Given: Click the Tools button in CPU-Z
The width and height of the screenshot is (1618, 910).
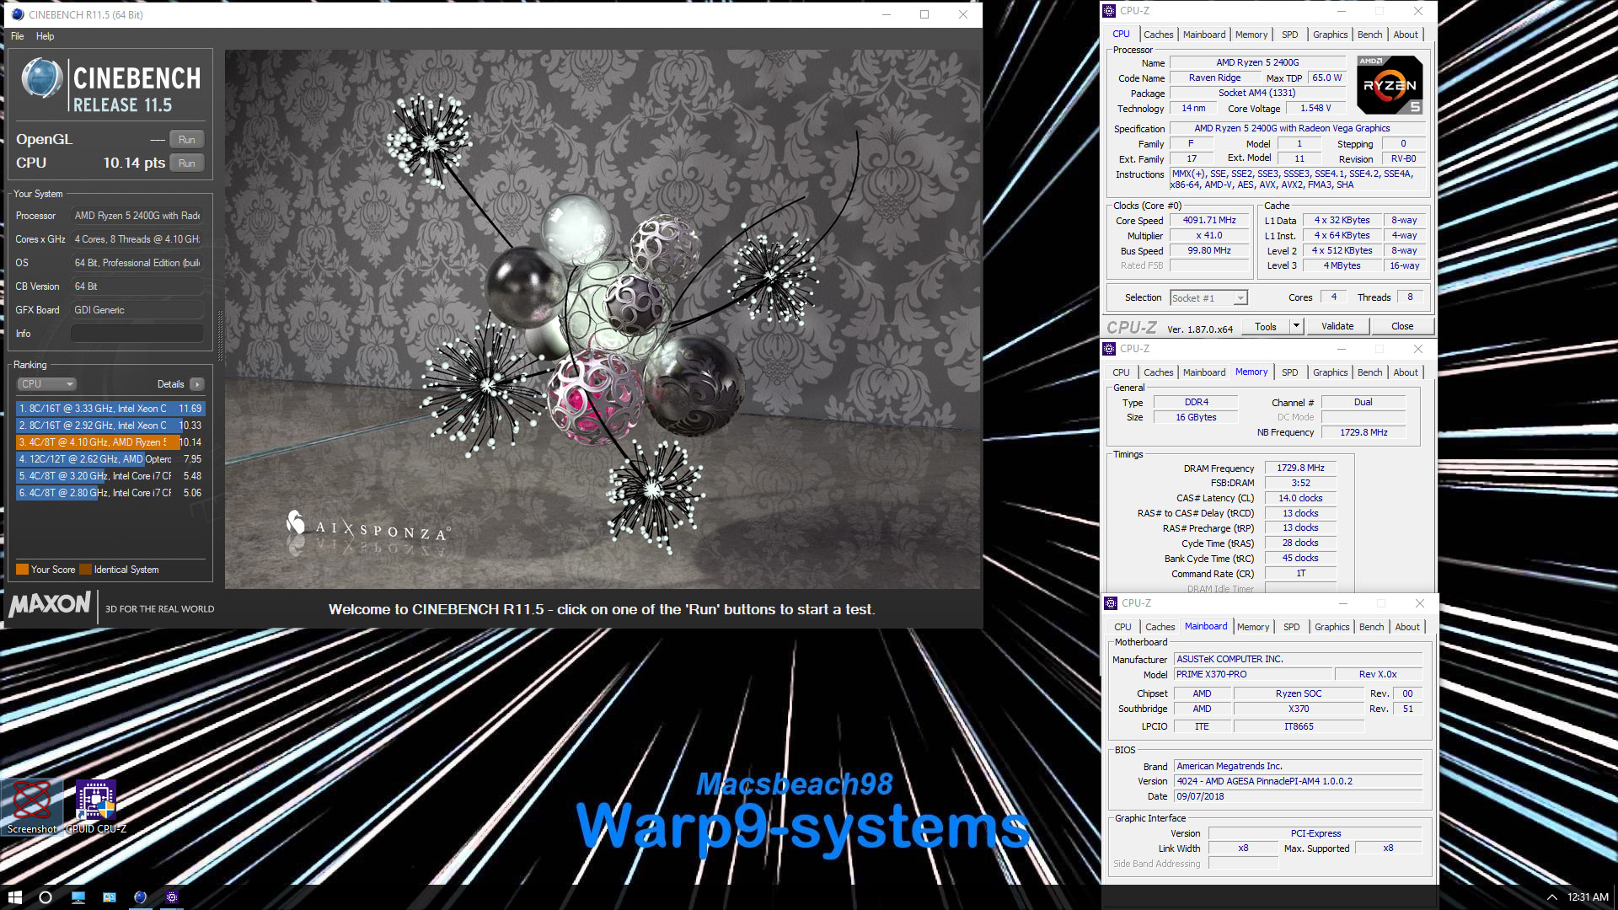Looking at the screenshot, I should point(1265,327).
